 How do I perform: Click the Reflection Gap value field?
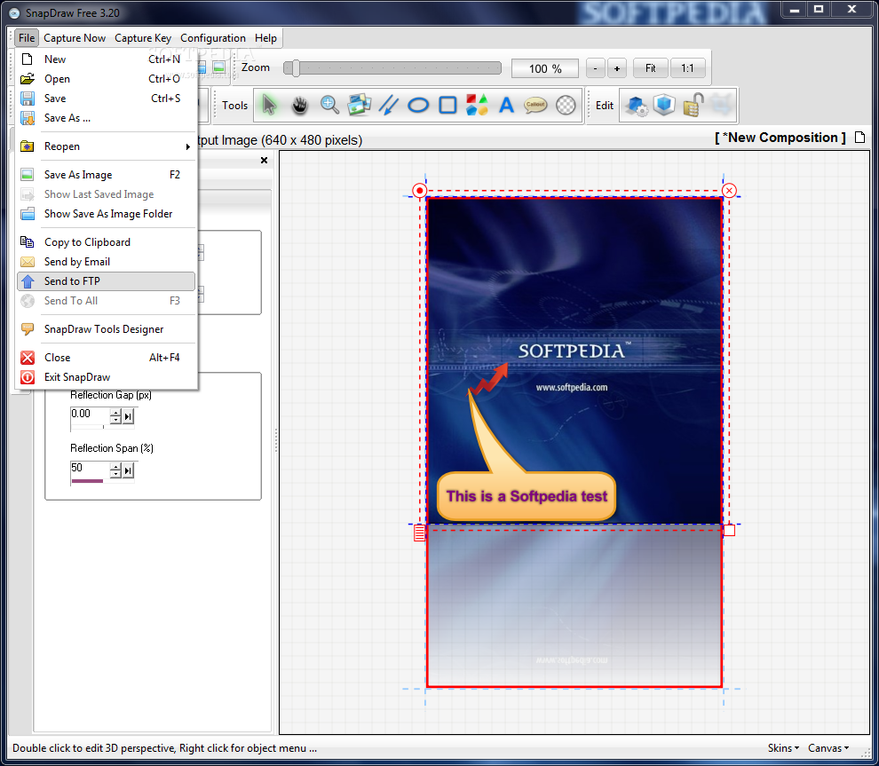(x=90, y=415)
